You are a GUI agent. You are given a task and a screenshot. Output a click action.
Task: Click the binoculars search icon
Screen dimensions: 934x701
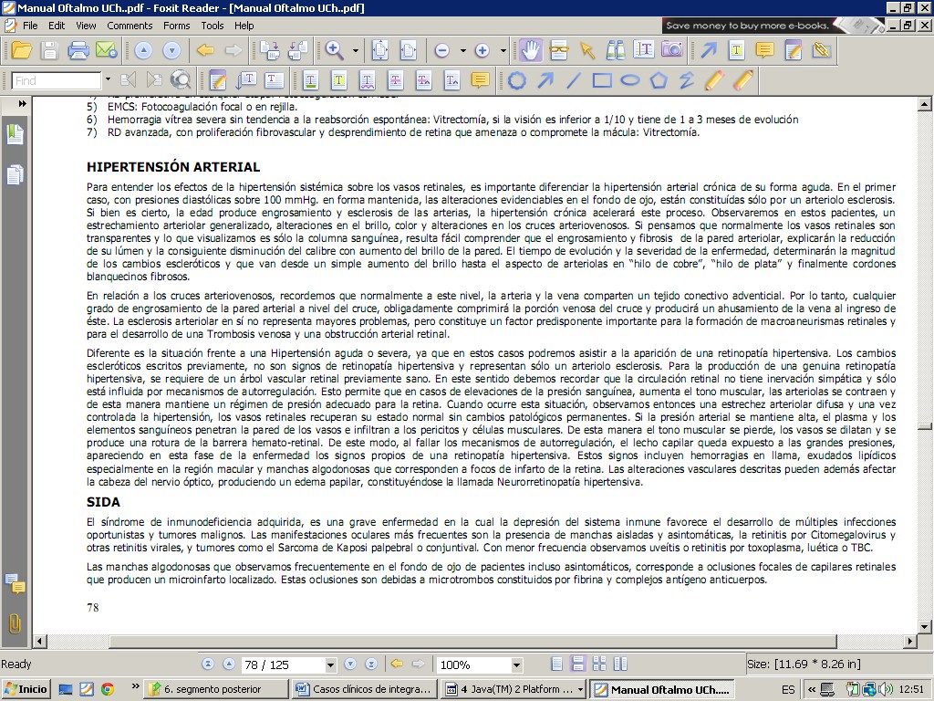(x=616, y=50)
